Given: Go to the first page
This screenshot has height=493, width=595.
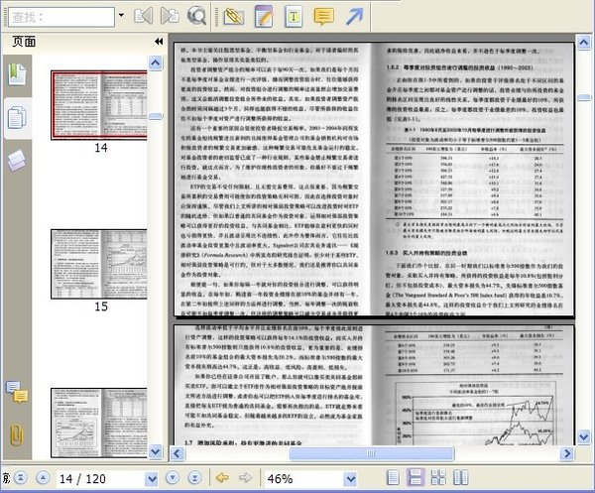Looking at the screenshot, I should 21,478.
